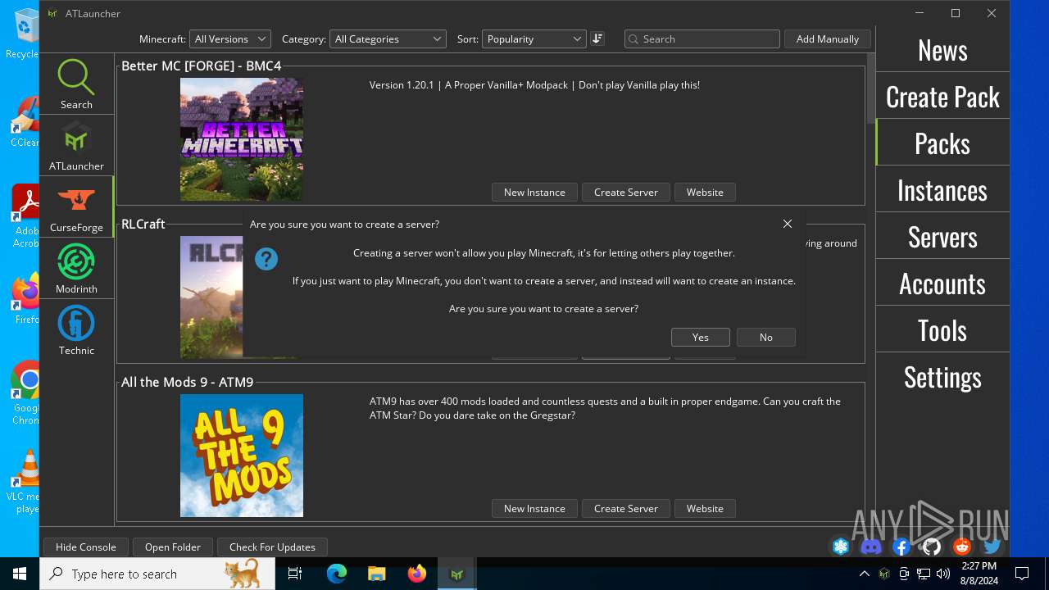
Task: Open the Accounts tab
Action: point(942,284)
